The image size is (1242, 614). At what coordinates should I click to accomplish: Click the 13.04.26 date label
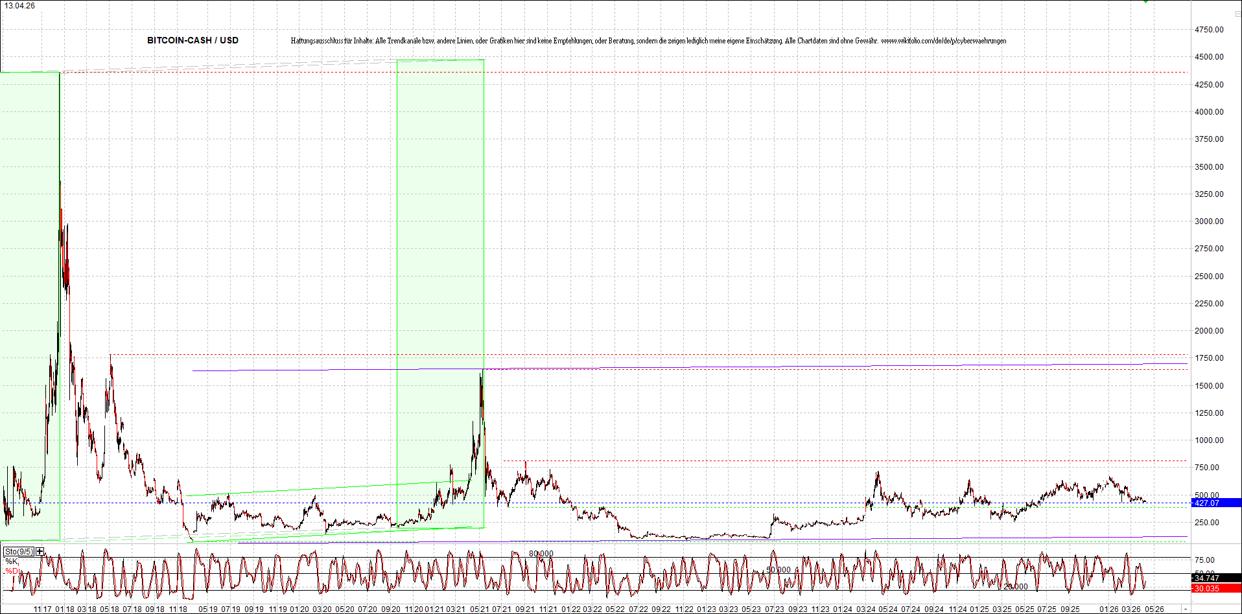[x=19, y=6]
